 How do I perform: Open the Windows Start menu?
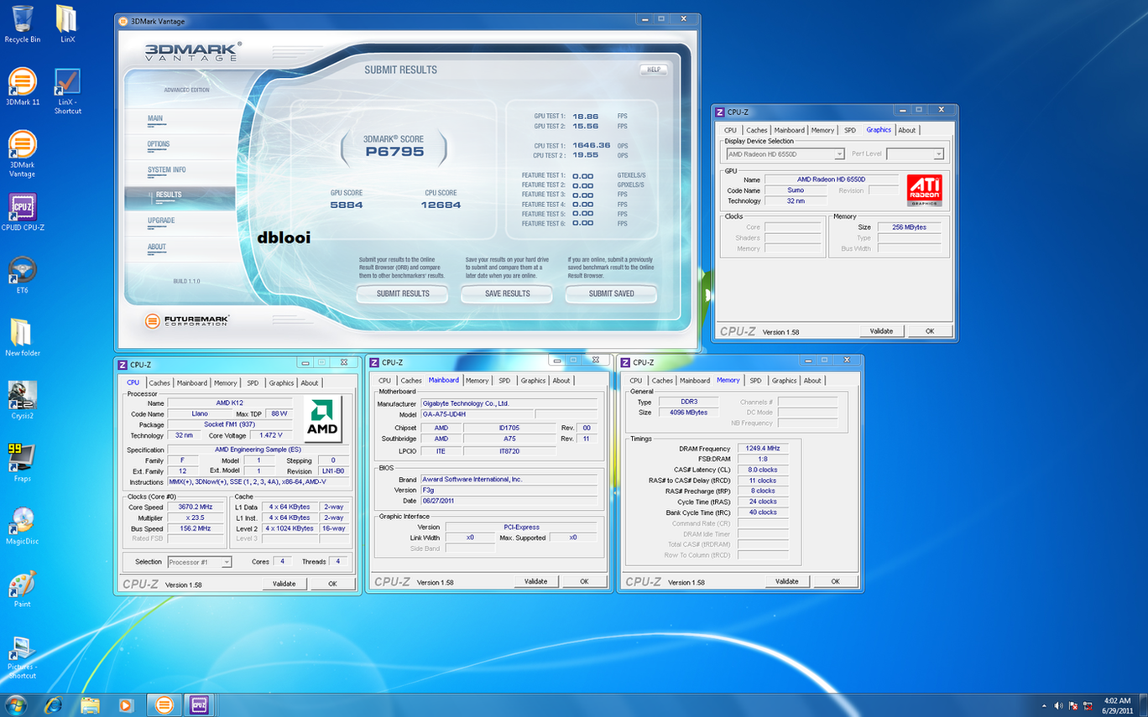click(15, 704)
